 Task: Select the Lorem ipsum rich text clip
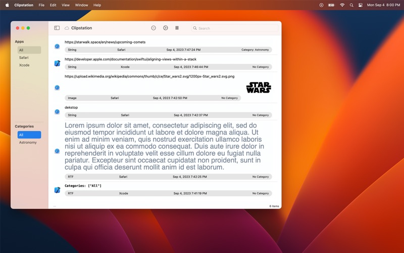coord(165,146)
